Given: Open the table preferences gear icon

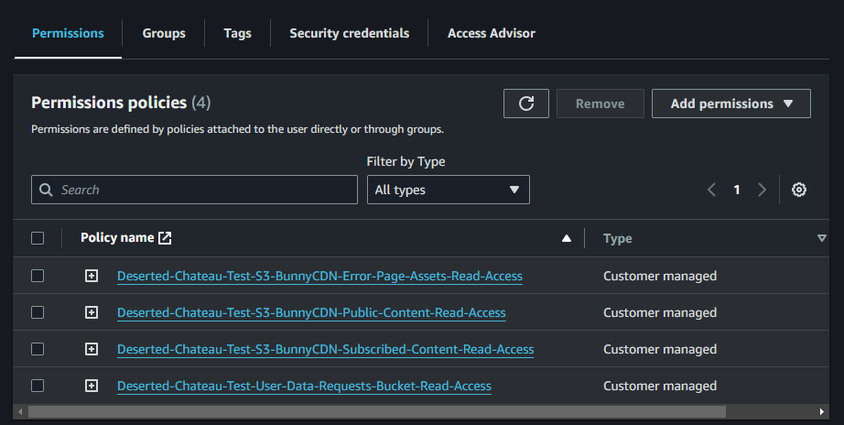Looking at the screenshot, I should point(798,190).
